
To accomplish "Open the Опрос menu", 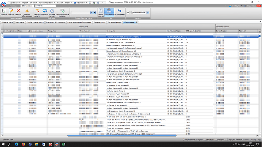I will (25, 3).
